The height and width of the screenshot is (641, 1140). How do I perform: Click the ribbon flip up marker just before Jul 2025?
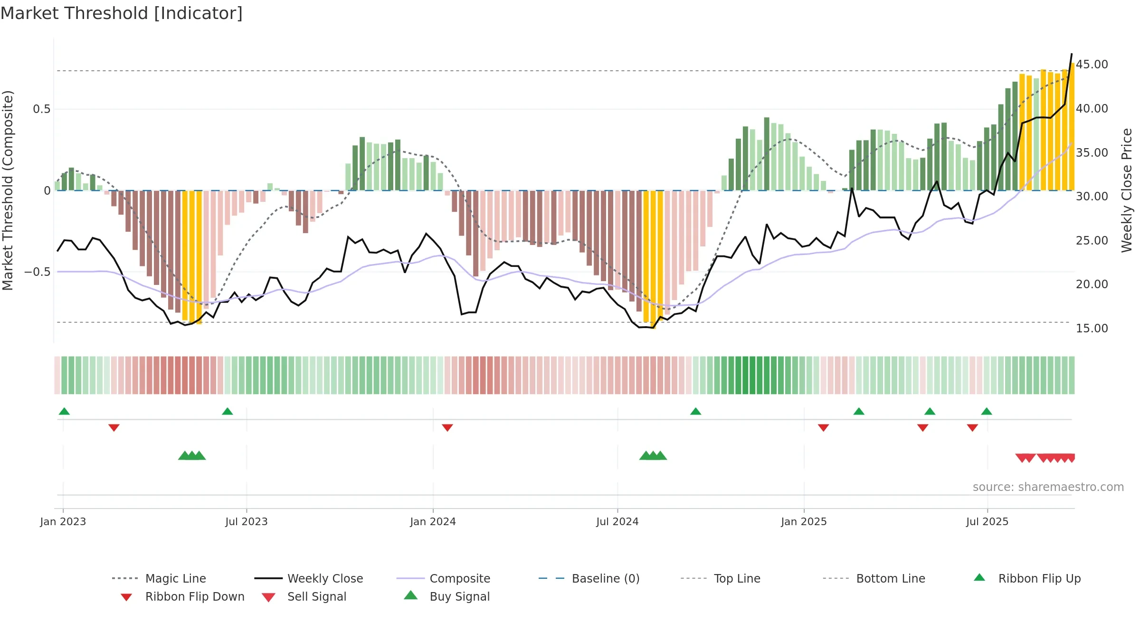point(987,411)
